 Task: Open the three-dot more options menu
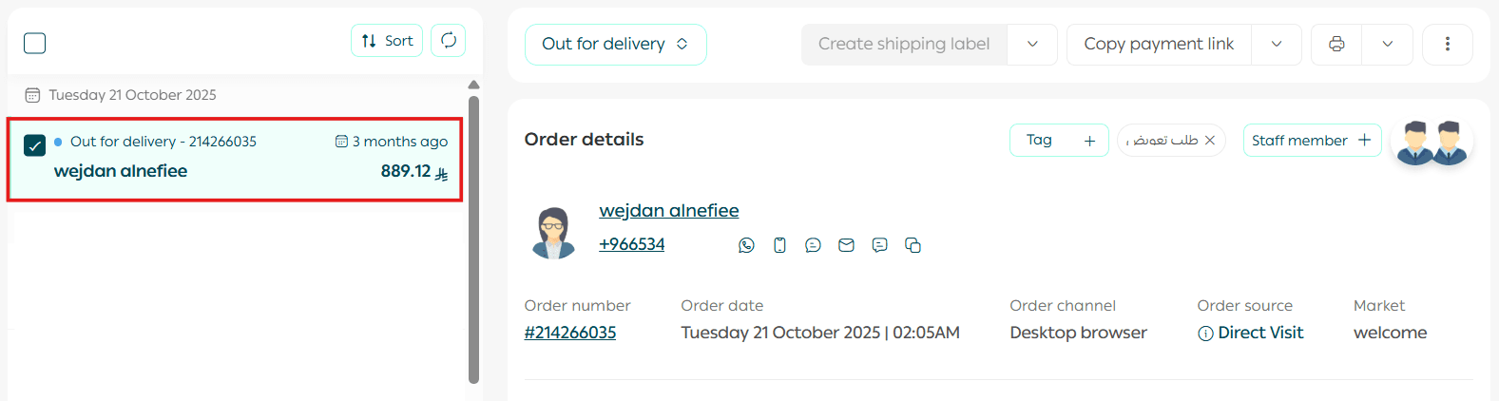(1447, 45)
